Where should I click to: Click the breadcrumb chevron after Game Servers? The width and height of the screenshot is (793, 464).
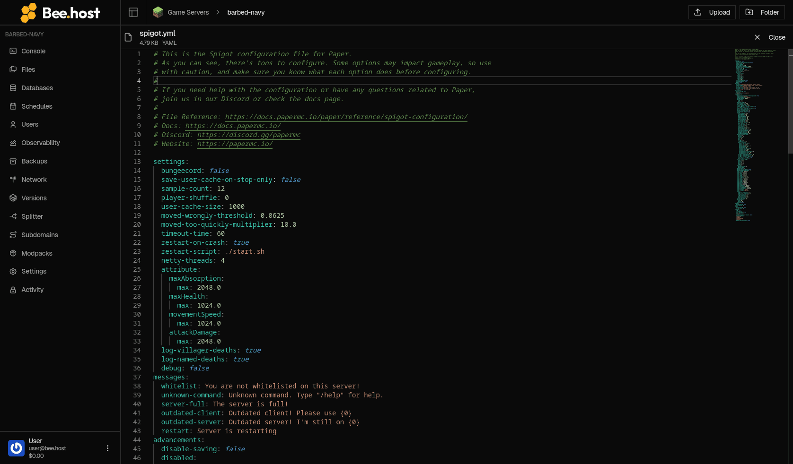point(218,12)
